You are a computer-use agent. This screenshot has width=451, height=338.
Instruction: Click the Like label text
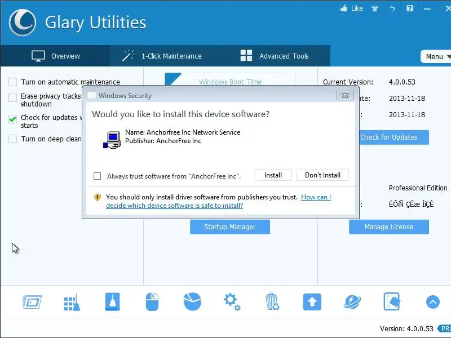357,8
